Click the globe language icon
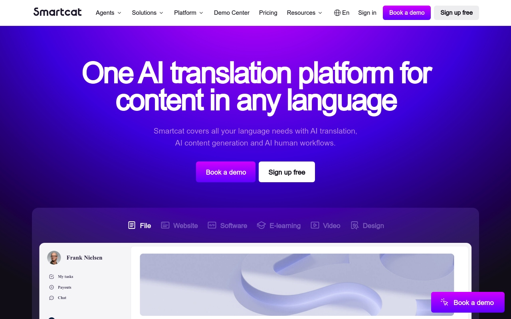This screenshot has width=511, height=319. point(337,13)
